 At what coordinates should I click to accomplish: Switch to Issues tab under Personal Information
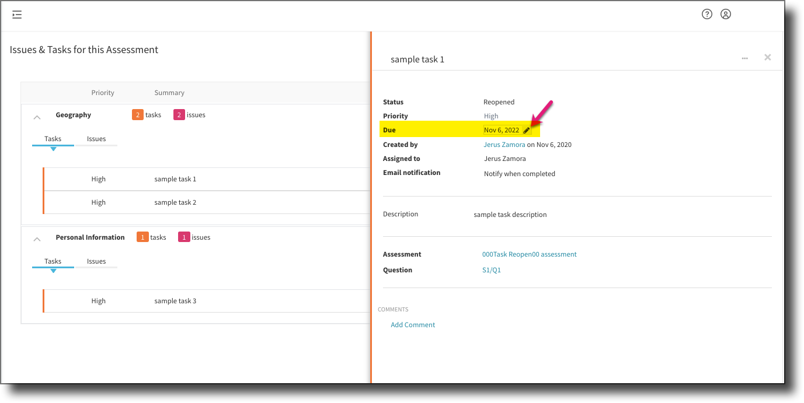[x=96, y=261]
